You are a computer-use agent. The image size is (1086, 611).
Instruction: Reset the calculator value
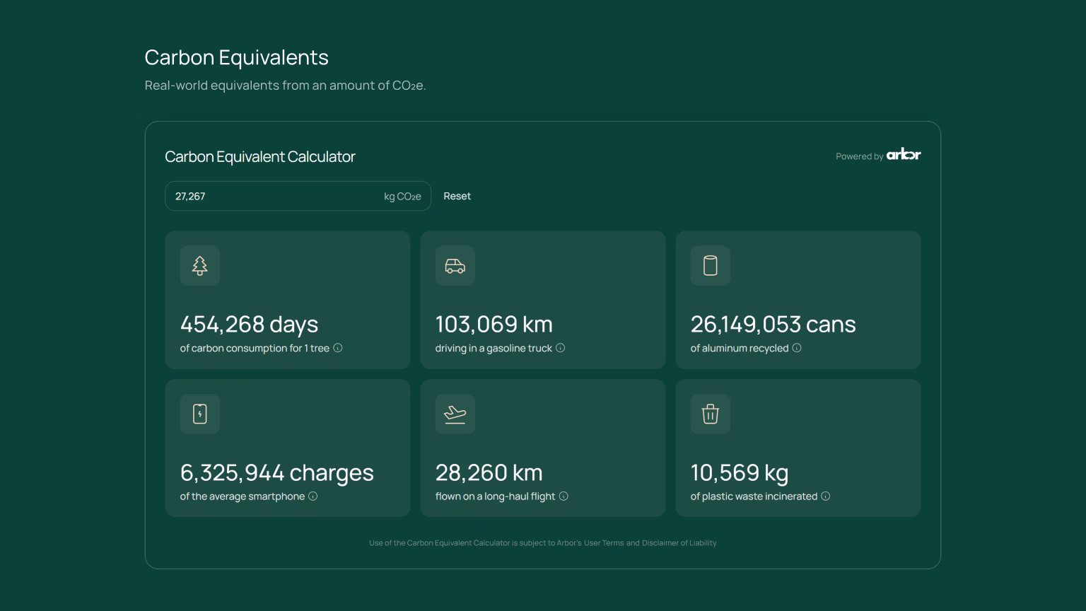[457, 196]
